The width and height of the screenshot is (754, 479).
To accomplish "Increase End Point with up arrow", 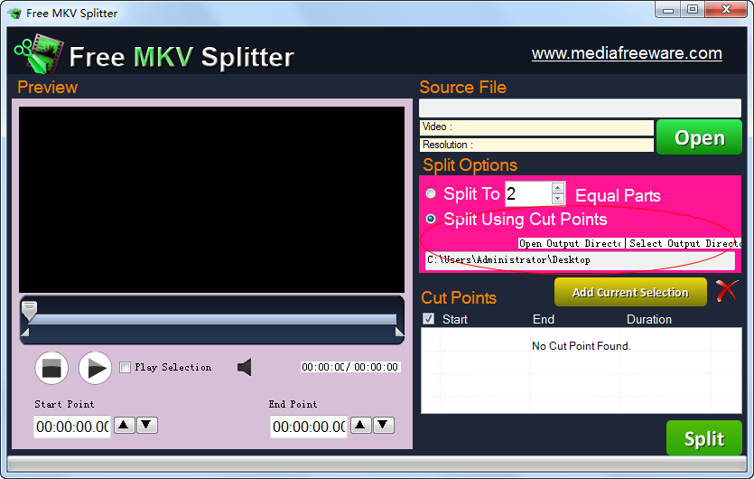I will (360, 425).
